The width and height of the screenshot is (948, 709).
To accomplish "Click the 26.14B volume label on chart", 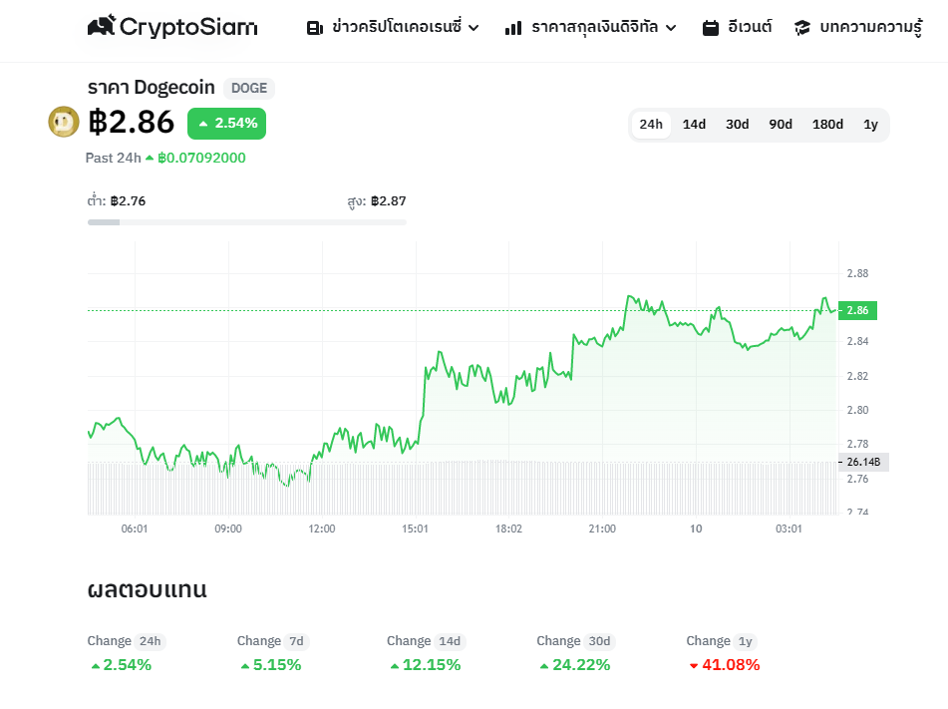I will pos(863,462).
